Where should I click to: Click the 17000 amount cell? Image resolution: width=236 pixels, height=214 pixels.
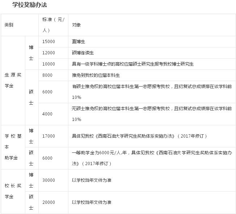[x=49, y=136]
